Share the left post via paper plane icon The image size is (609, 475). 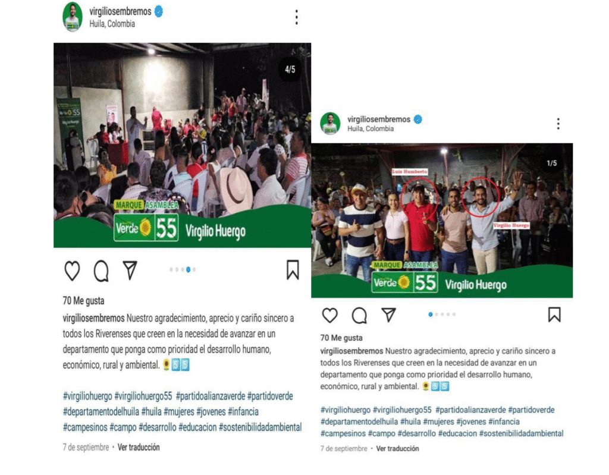[130, 270]
